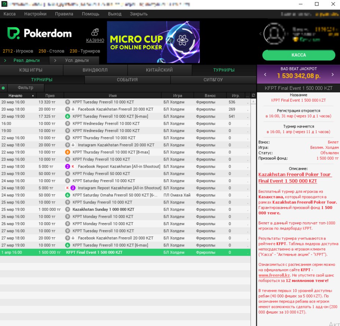Image resolution: width=340 pixels, height=326 pixels.
Task: Show previous jackpot with left arrow
Action: click(x=265, y=74)
